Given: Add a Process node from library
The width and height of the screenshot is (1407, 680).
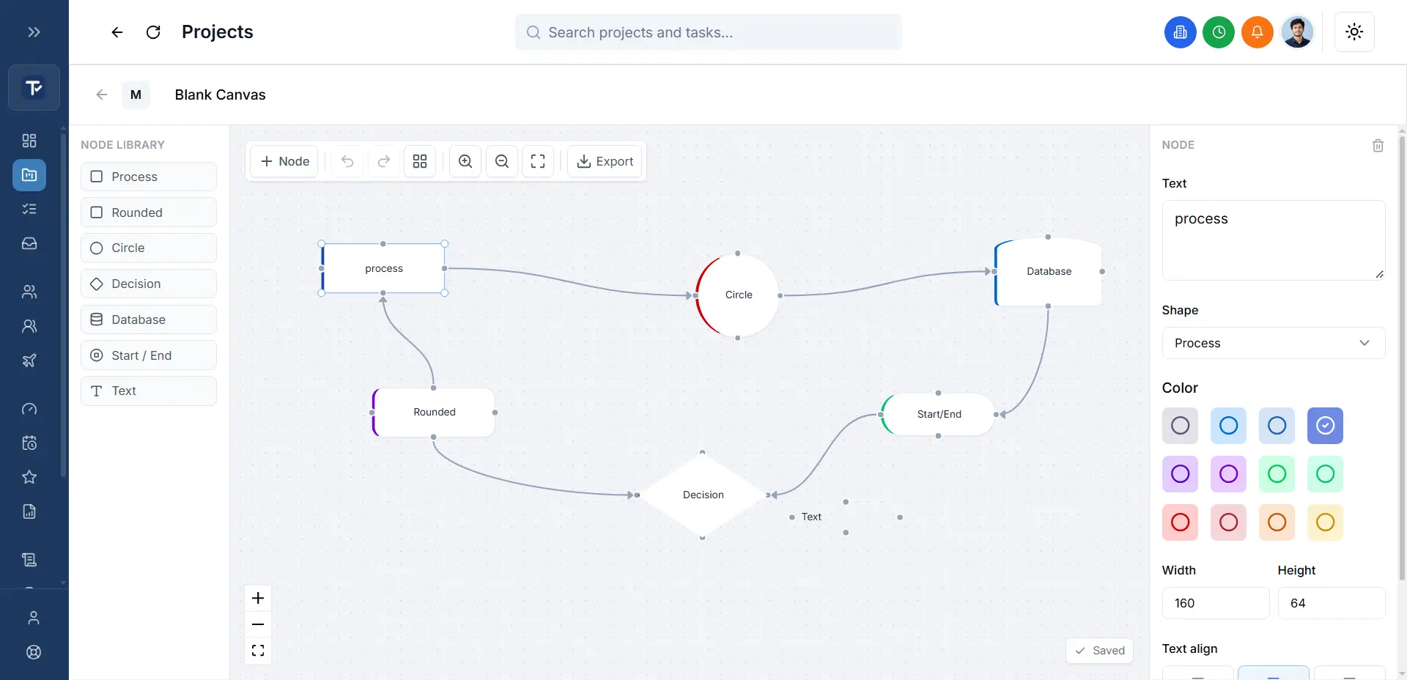Looking at the screenshot, I should click(149, 177).
